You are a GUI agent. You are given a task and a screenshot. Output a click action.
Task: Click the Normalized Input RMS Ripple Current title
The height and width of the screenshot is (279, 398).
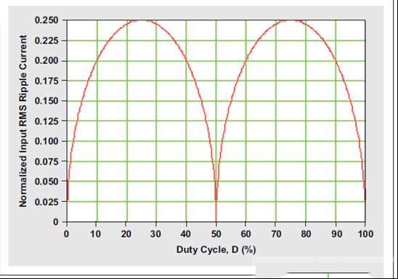[23, 121]
